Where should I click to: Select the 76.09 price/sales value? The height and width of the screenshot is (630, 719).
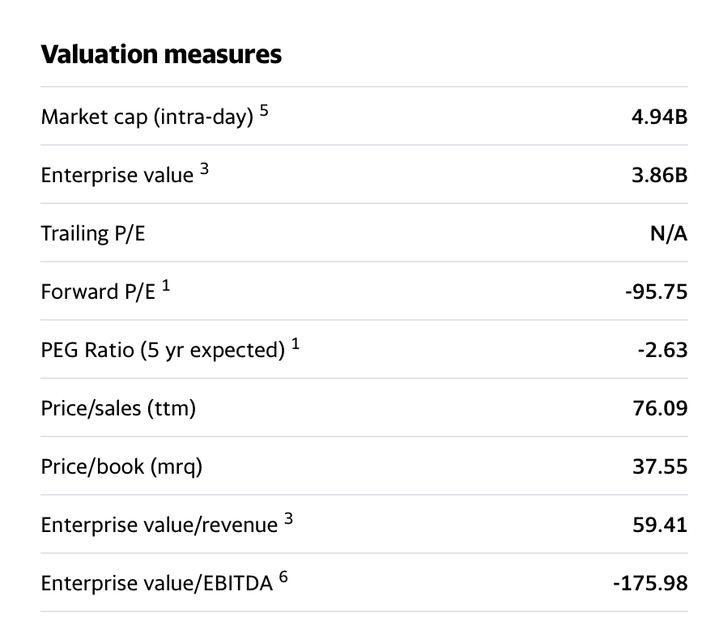(x=661, y=408)
